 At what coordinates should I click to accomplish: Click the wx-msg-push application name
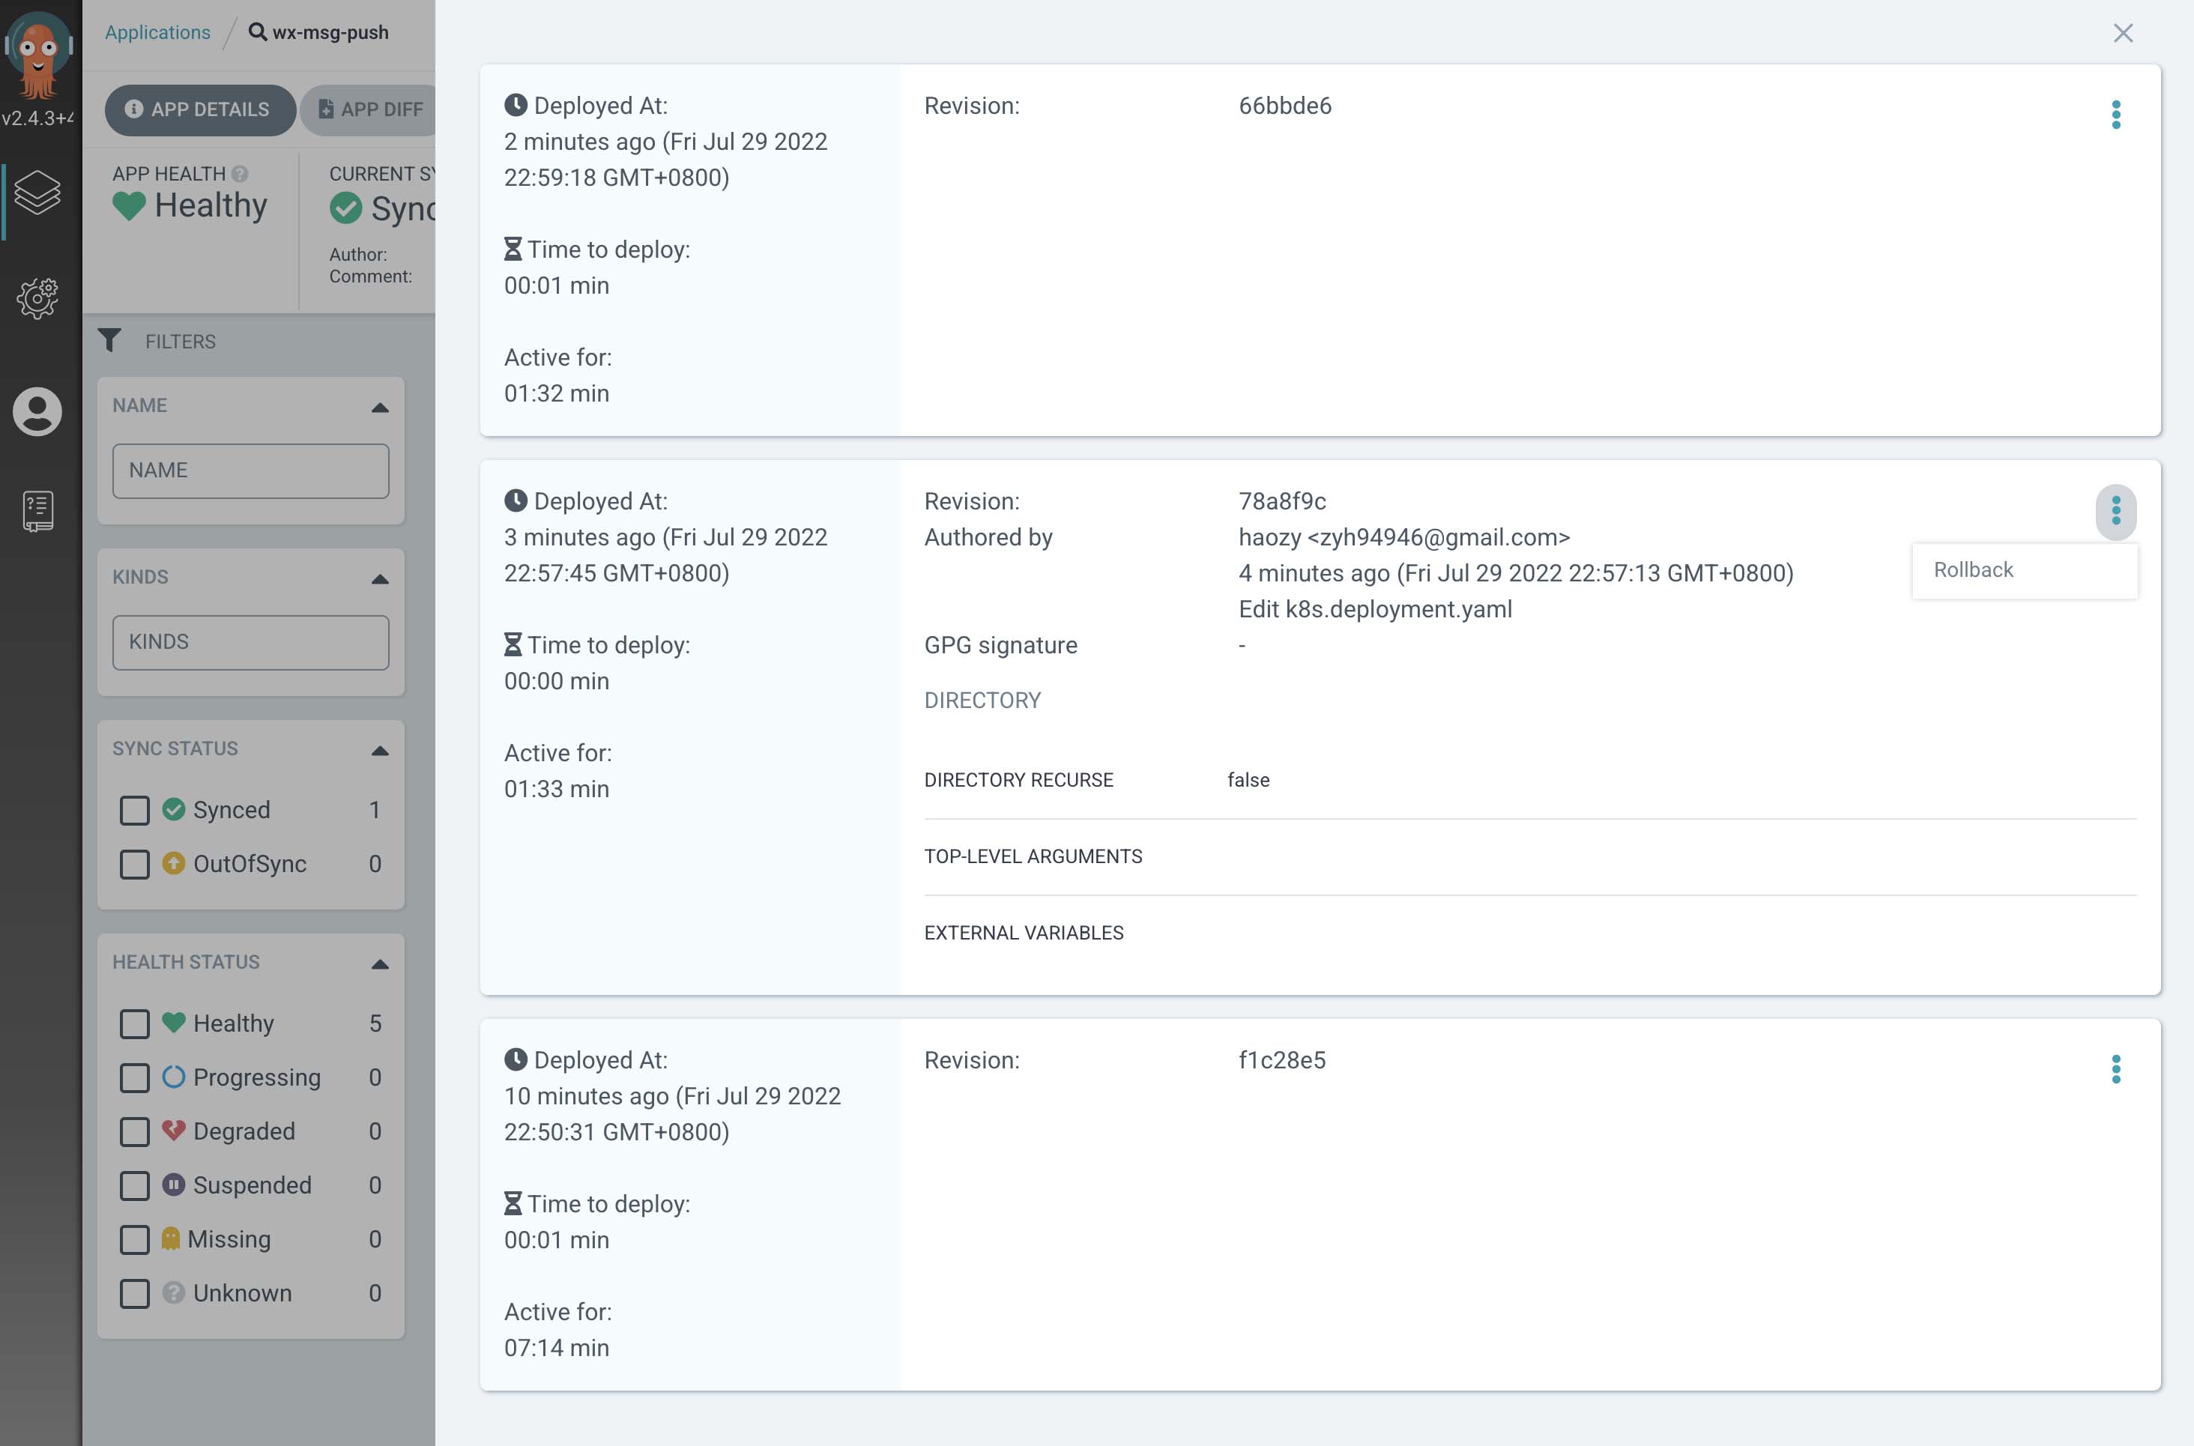(x=330, y=32)
